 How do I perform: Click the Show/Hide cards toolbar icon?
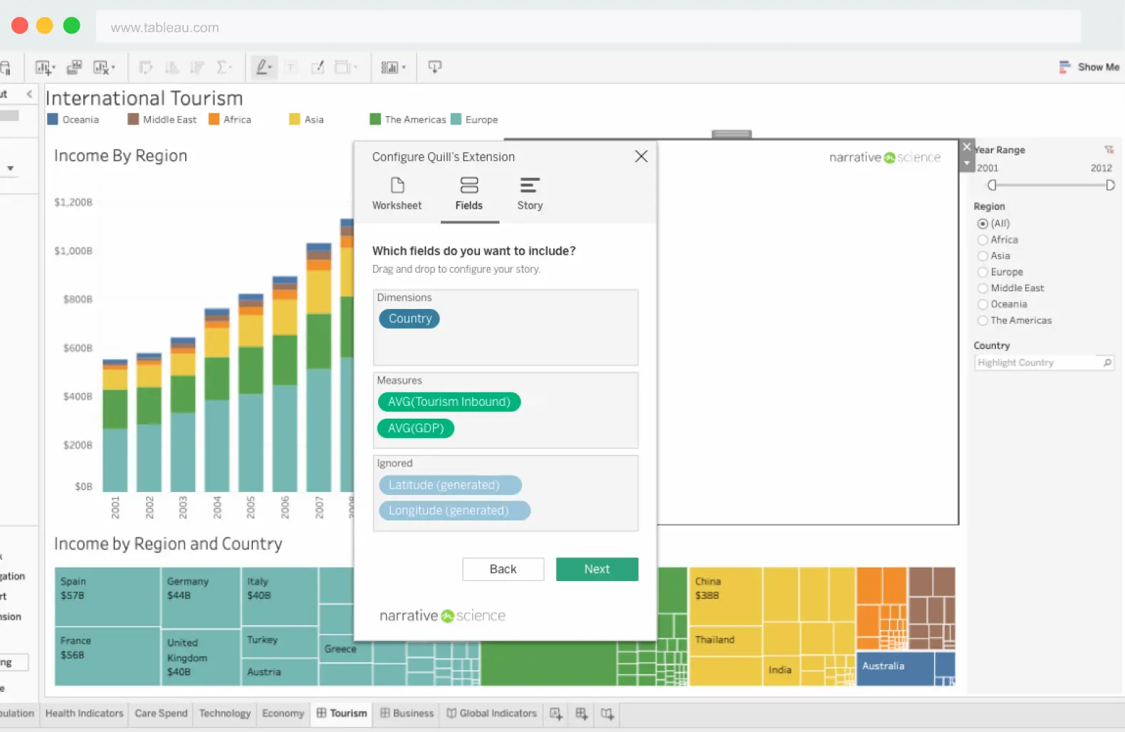click(389, 68)
